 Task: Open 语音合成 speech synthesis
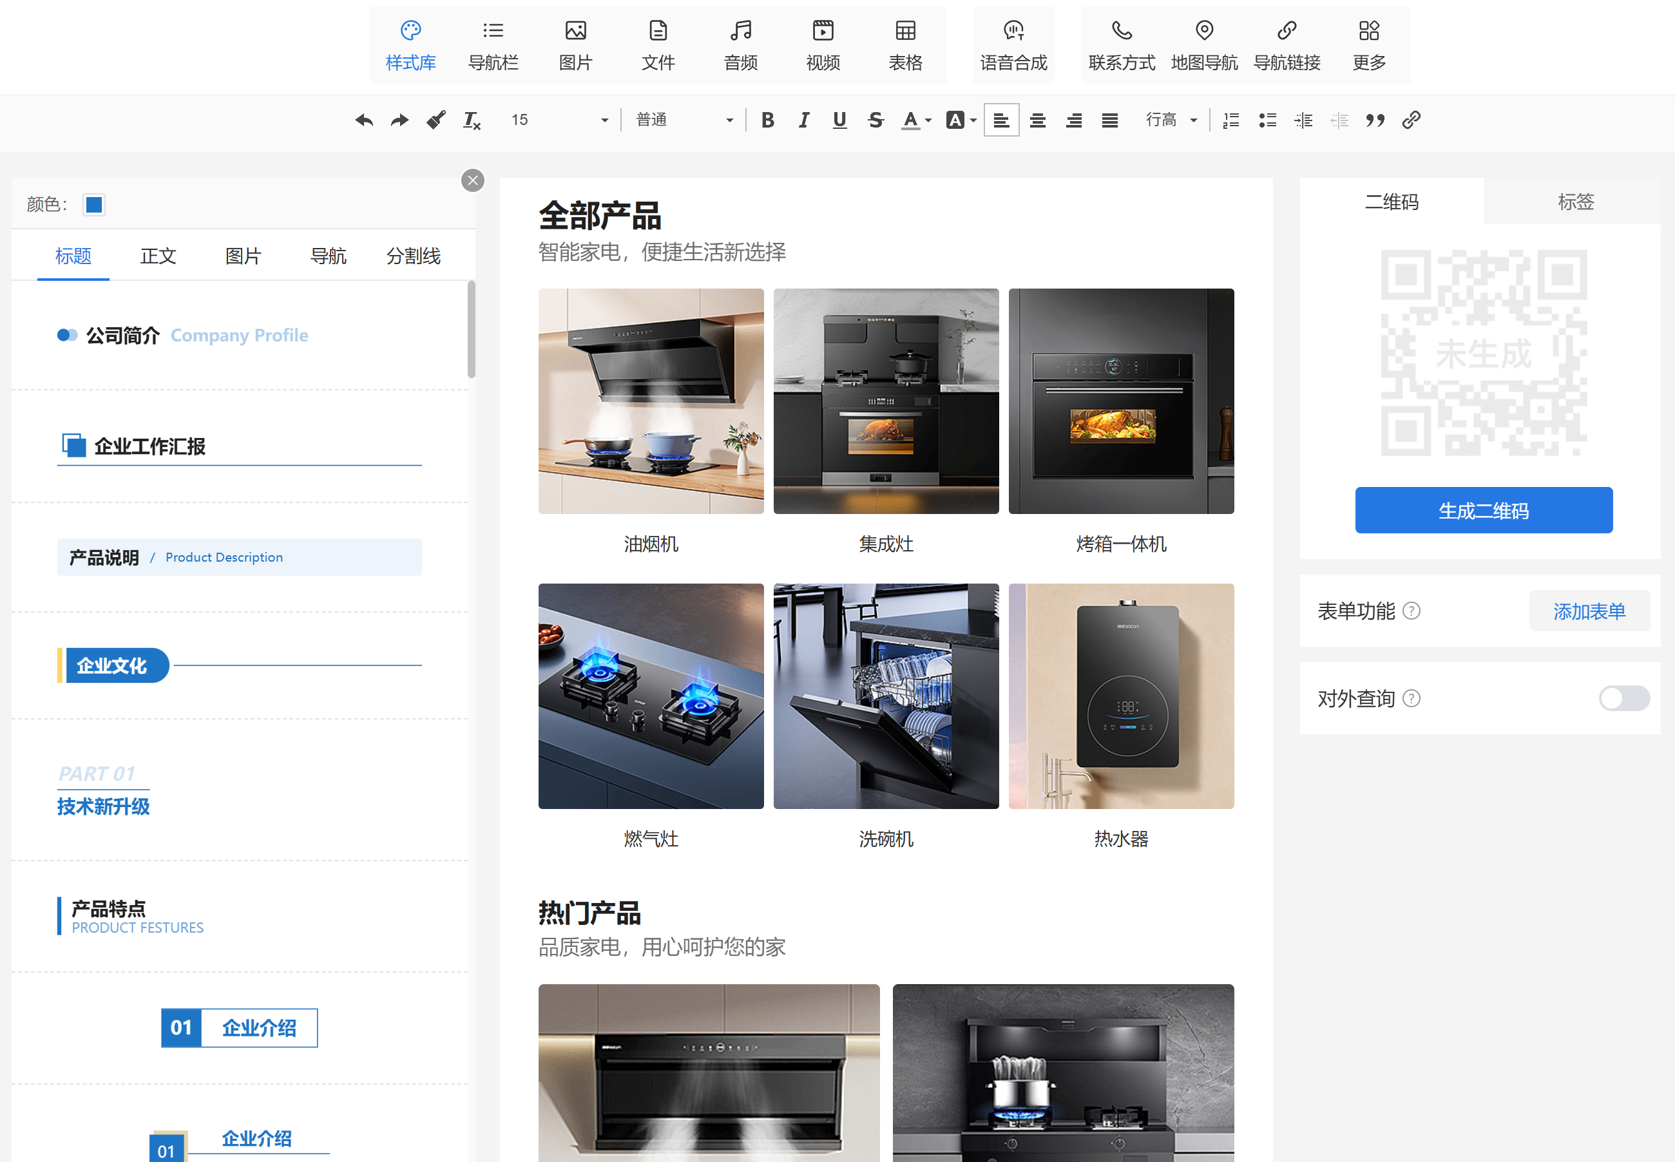tap(1014, 45)
